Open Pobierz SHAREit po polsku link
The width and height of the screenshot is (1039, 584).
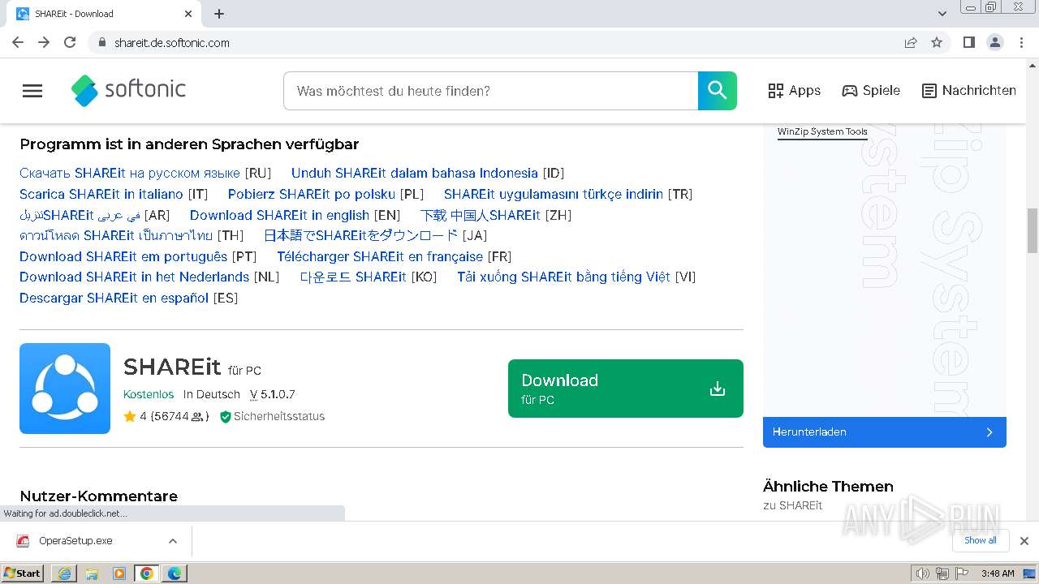311,194
